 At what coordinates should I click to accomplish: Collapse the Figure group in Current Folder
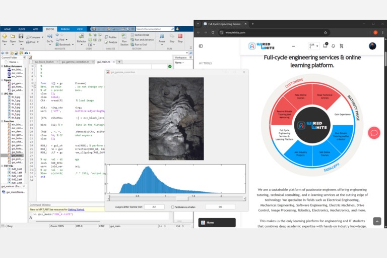coord(2,80)
